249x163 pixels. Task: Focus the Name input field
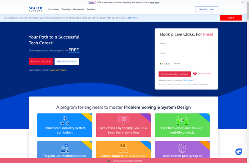(x=186, y=43)
